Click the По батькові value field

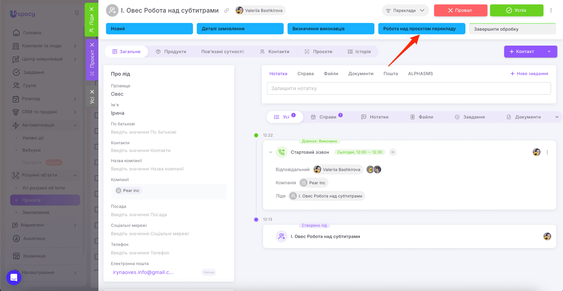click(143, 132)
